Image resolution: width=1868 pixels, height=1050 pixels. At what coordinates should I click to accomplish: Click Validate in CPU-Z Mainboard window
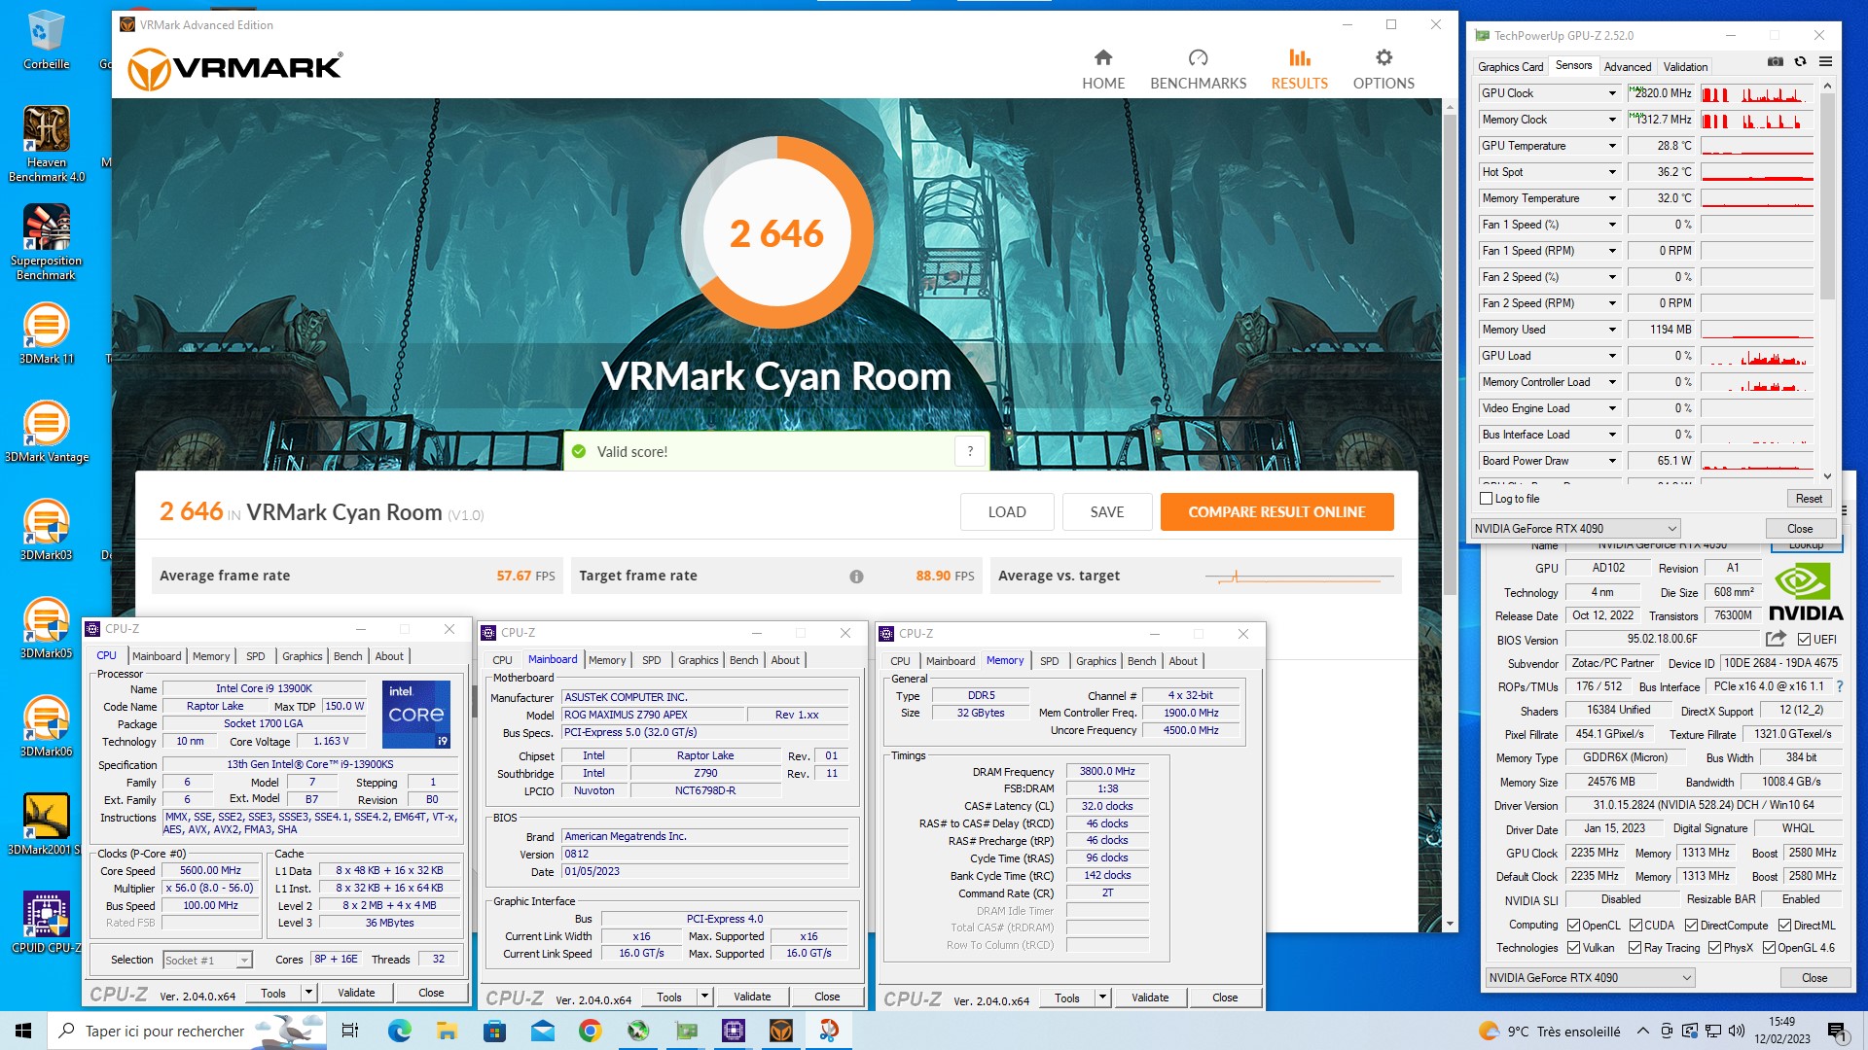[x=752, y=997]
